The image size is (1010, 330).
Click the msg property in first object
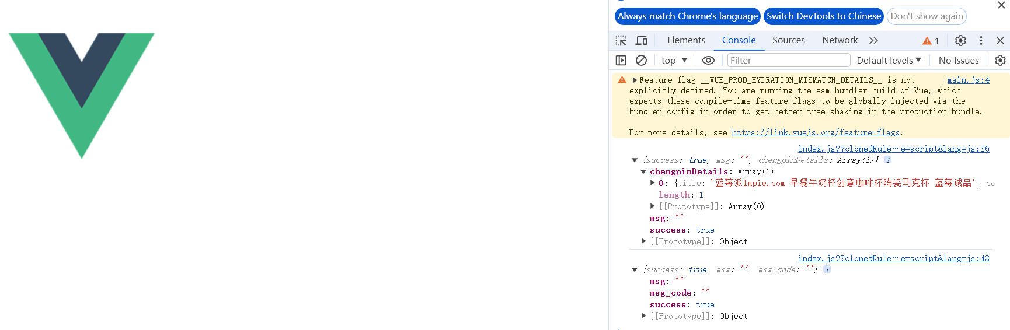[x=666, y=218]
